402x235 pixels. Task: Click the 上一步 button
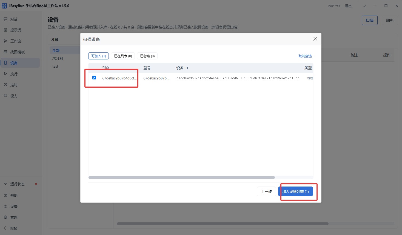(x=266, y=191)
